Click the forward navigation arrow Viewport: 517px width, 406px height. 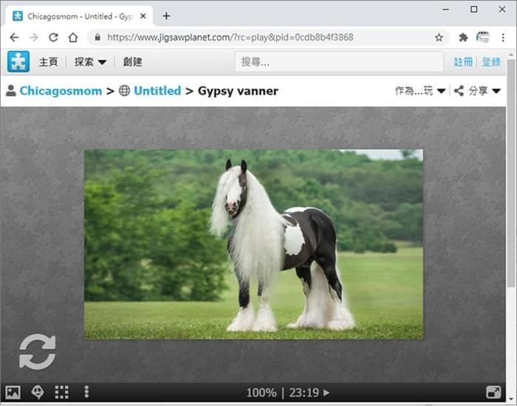[x=34, y=37]
